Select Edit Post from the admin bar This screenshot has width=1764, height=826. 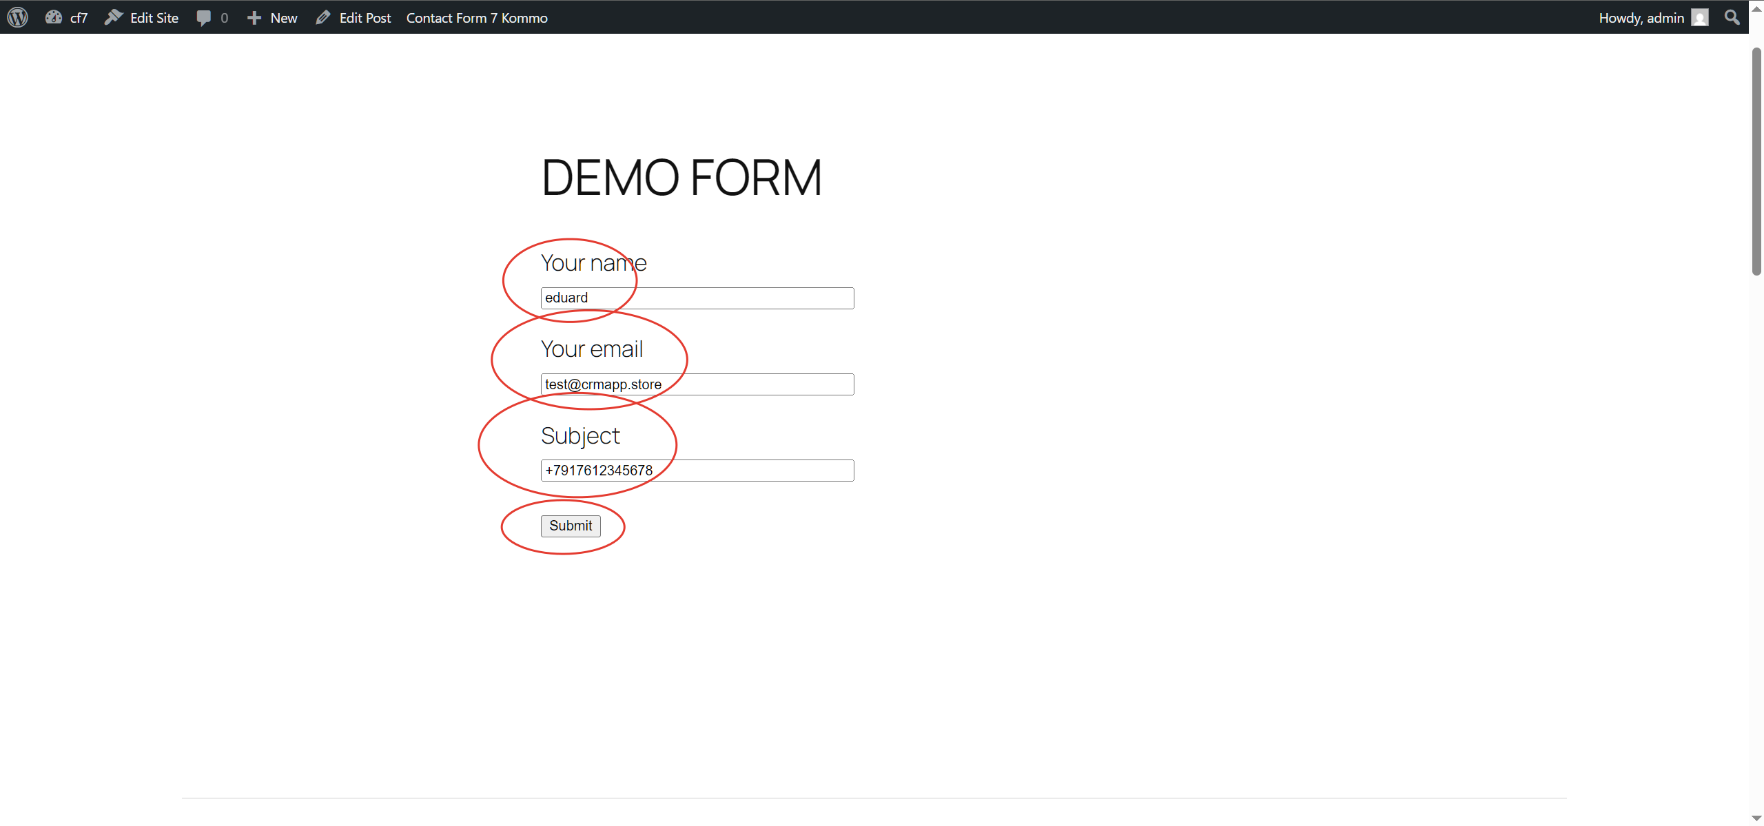tap(365, 17)
